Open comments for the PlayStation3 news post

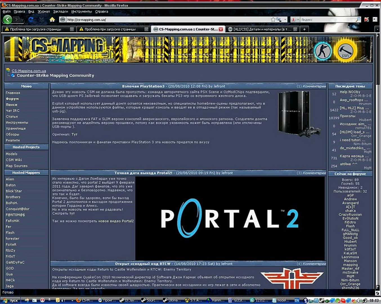pyautogui.click(x=311, y=86)
